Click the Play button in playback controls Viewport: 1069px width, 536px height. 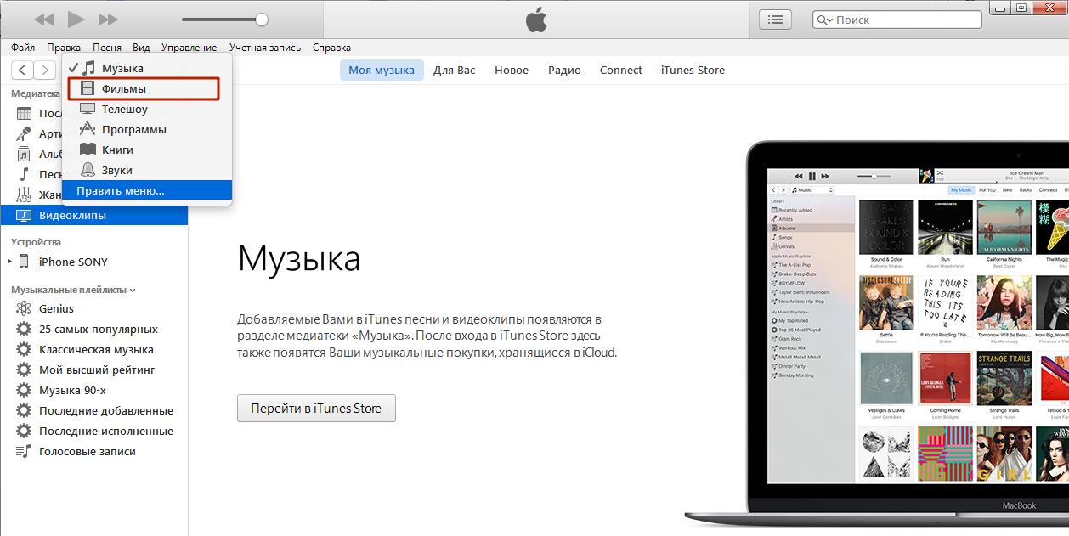[x=76, y=19]
